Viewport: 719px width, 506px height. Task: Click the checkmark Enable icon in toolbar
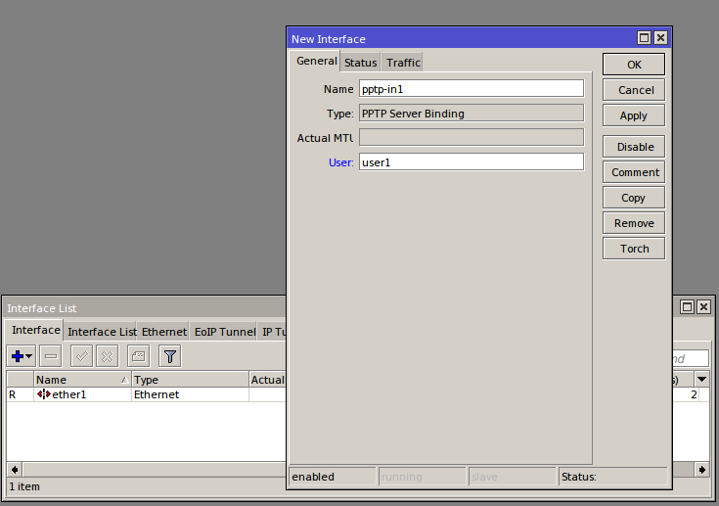tap(82, 357)
